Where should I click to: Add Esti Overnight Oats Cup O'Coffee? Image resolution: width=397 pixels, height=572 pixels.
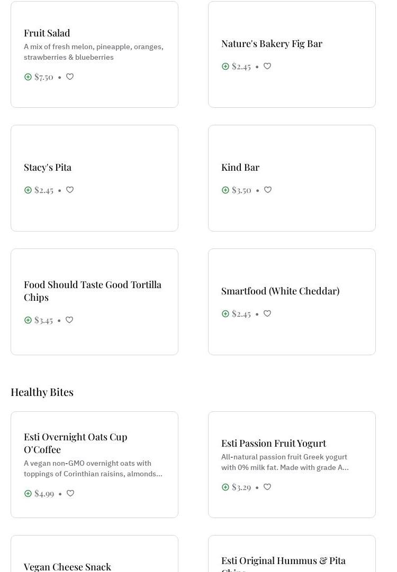point(28,494)
